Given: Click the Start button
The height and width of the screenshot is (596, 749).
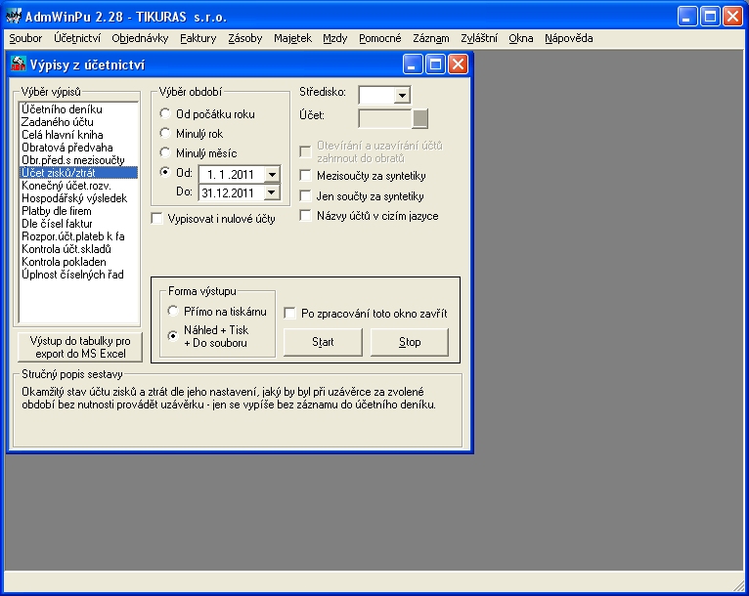Looking at the screenshot, I should coord(323,342).
